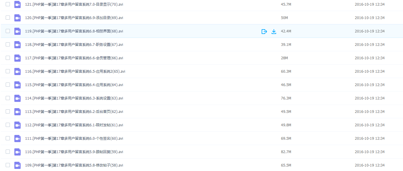Click the file size value 45.7M
403x171 pixels.
286,4
